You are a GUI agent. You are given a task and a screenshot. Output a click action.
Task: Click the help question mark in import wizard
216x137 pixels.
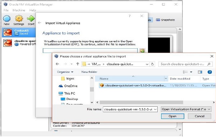tap(130, 16)
